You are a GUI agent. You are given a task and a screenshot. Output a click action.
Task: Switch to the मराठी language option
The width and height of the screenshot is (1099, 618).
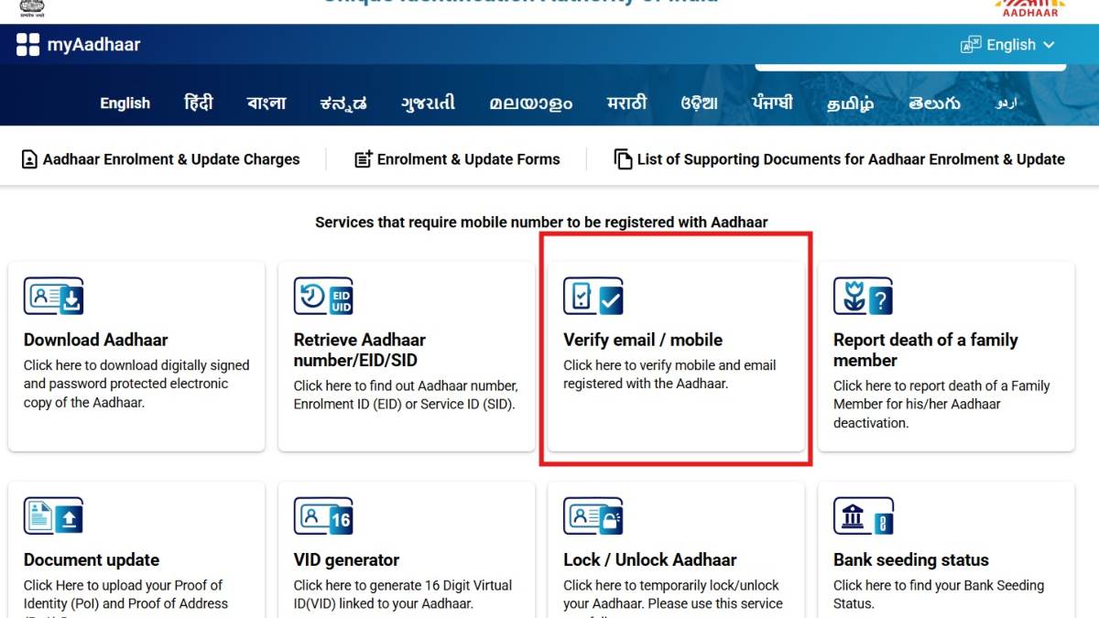point(626,103)
